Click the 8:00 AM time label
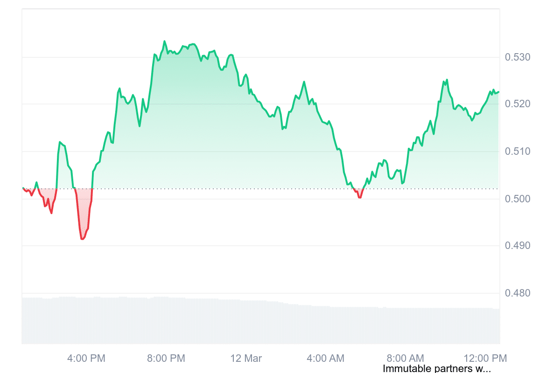The width and height of the screenshot is (560, 373). 406,359
